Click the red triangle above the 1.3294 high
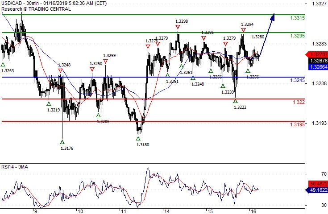 (243, 30)
